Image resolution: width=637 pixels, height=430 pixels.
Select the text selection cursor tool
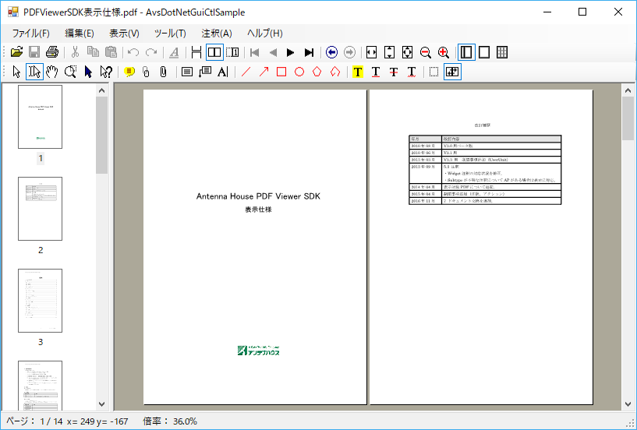pyautogui.click(x=34, y=72)
